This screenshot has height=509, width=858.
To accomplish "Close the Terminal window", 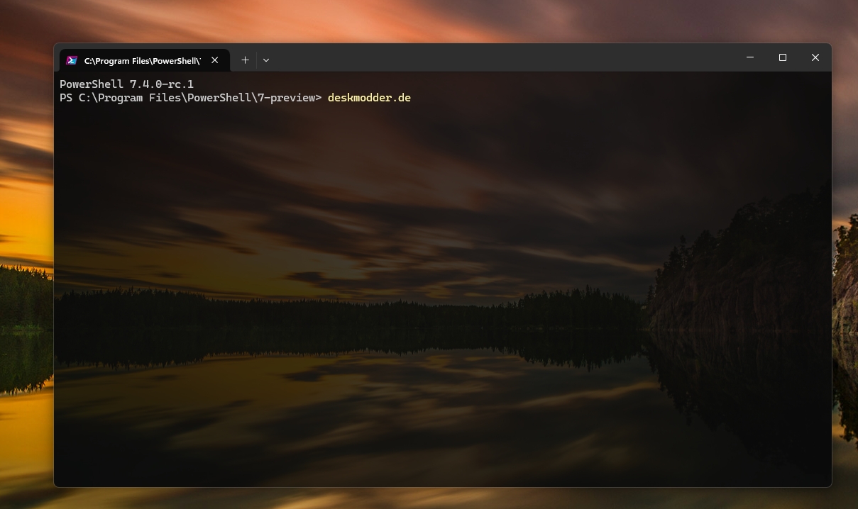I will (815, 57).
